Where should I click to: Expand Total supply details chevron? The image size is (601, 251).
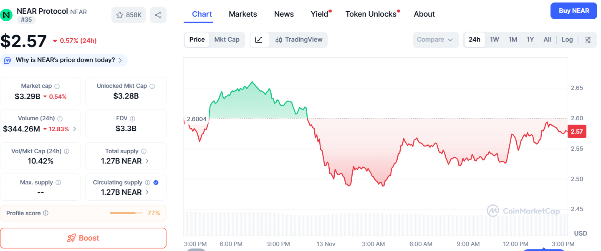pyautogui.click(x=147, y=161)
